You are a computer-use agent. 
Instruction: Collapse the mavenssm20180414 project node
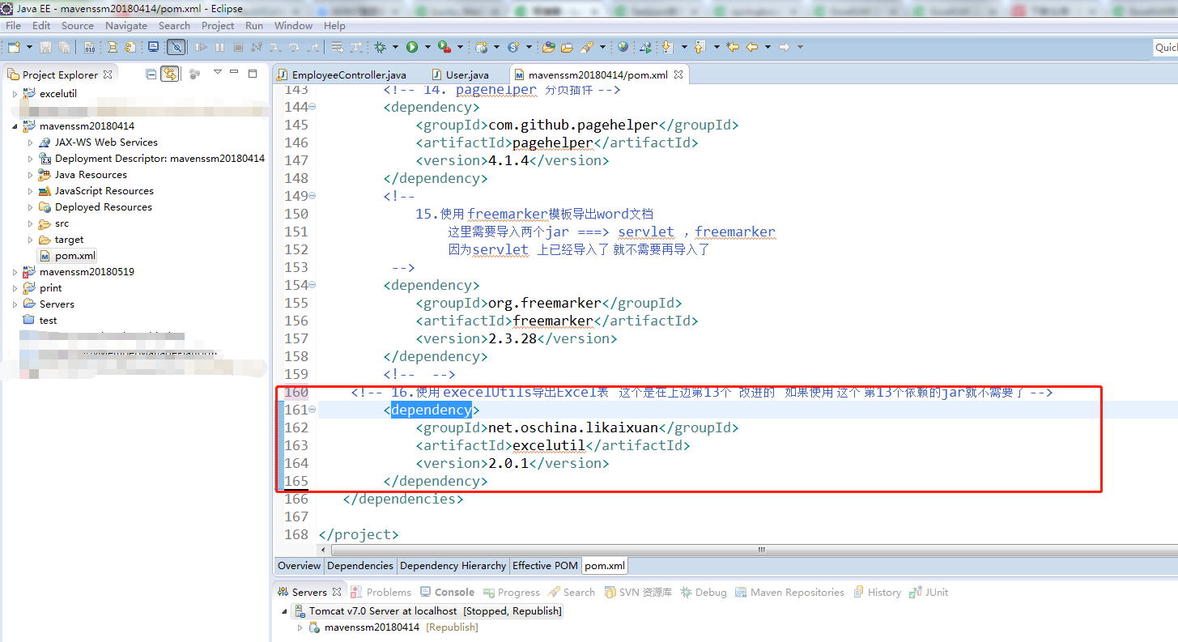15,126
